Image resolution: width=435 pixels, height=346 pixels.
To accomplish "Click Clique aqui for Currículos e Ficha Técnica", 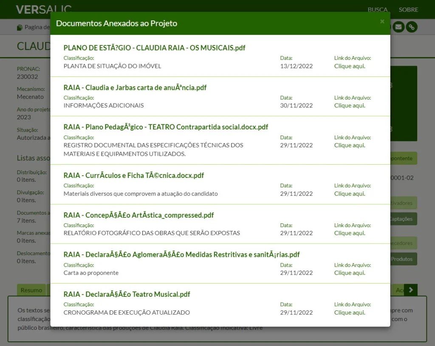I will pyautogui.click(x=349, y=194).
